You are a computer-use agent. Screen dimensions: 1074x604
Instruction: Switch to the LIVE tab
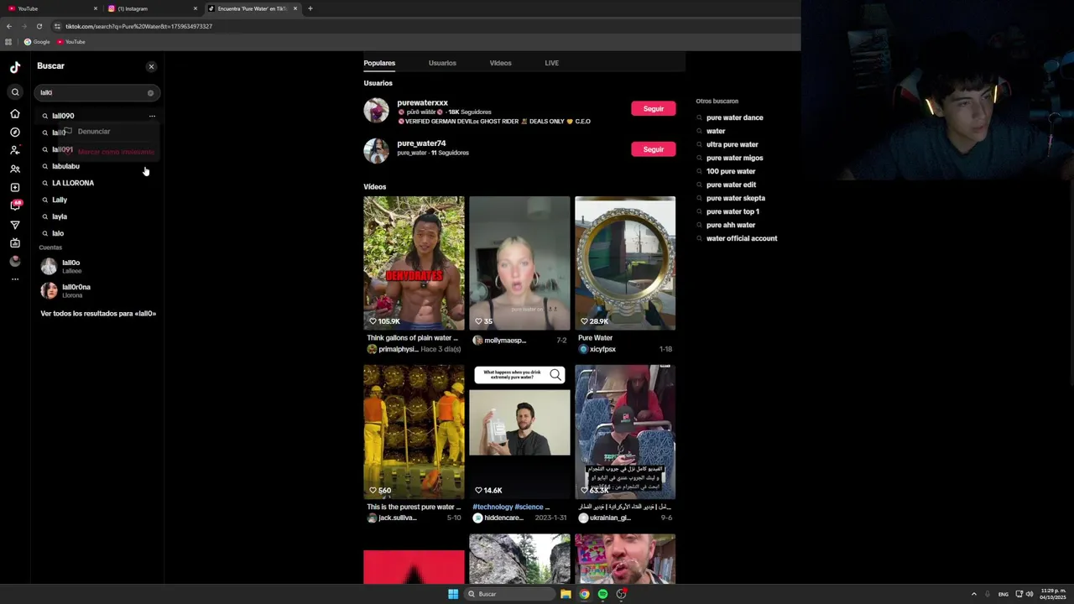[x=551, y=63]
